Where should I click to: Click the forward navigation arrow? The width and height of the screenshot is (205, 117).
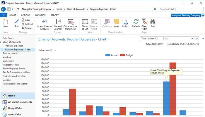9,9
